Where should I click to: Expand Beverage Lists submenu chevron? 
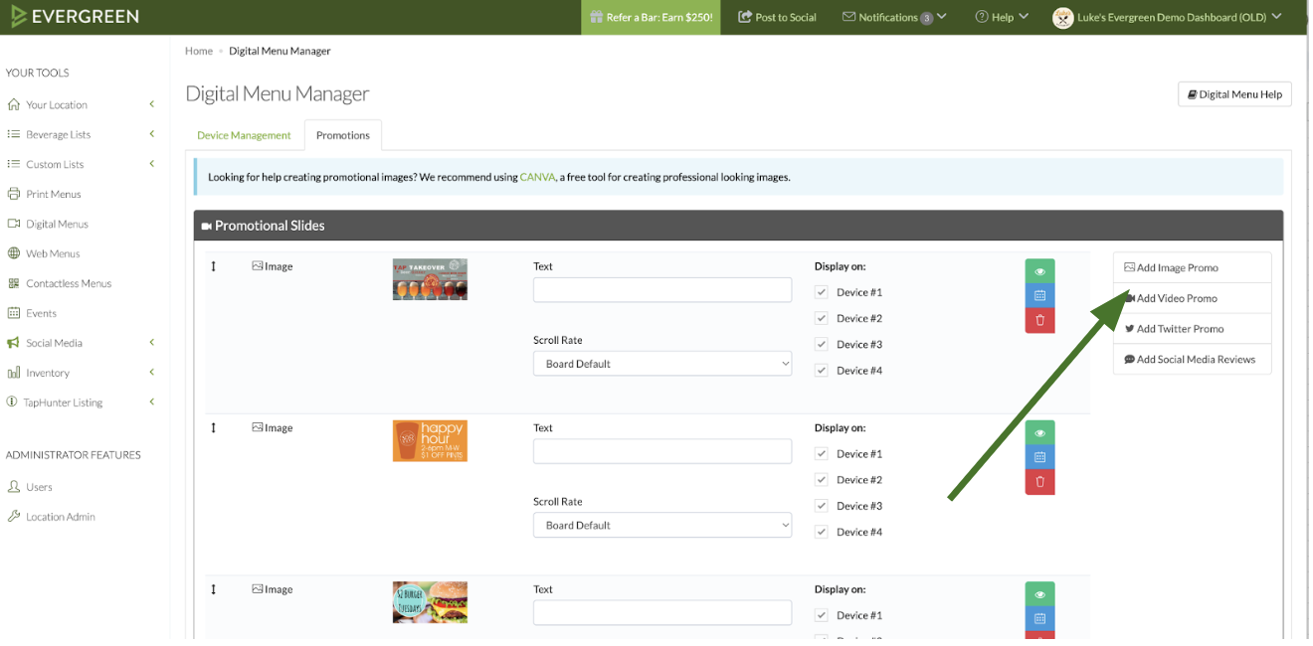click(x=152, y=134)
